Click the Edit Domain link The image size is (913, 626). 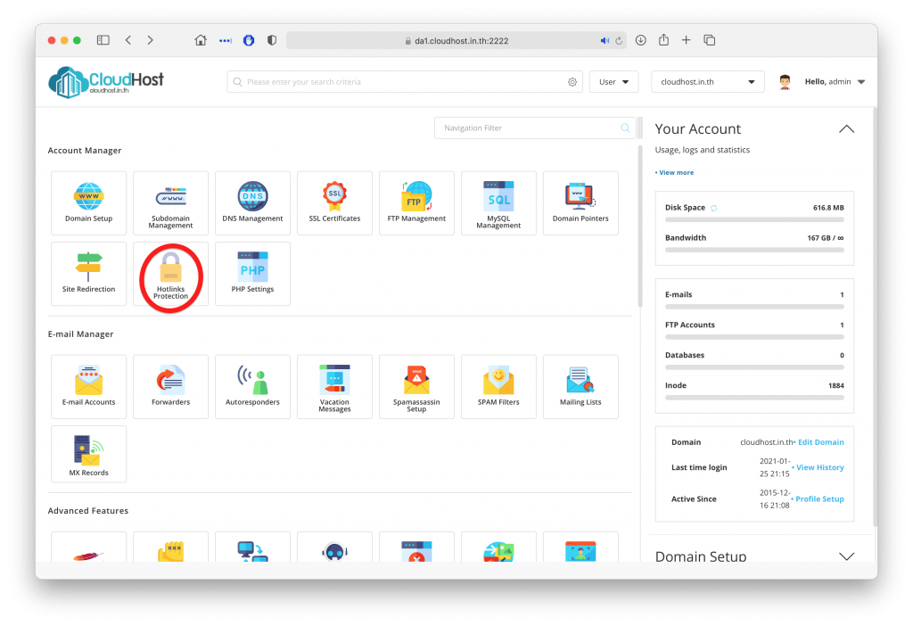(820, 442)
